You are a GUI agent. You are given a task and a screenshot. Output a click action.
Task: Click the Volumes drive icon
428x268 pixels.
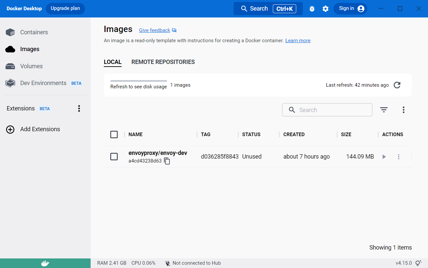pyautogui.click(x=10, y=66)
